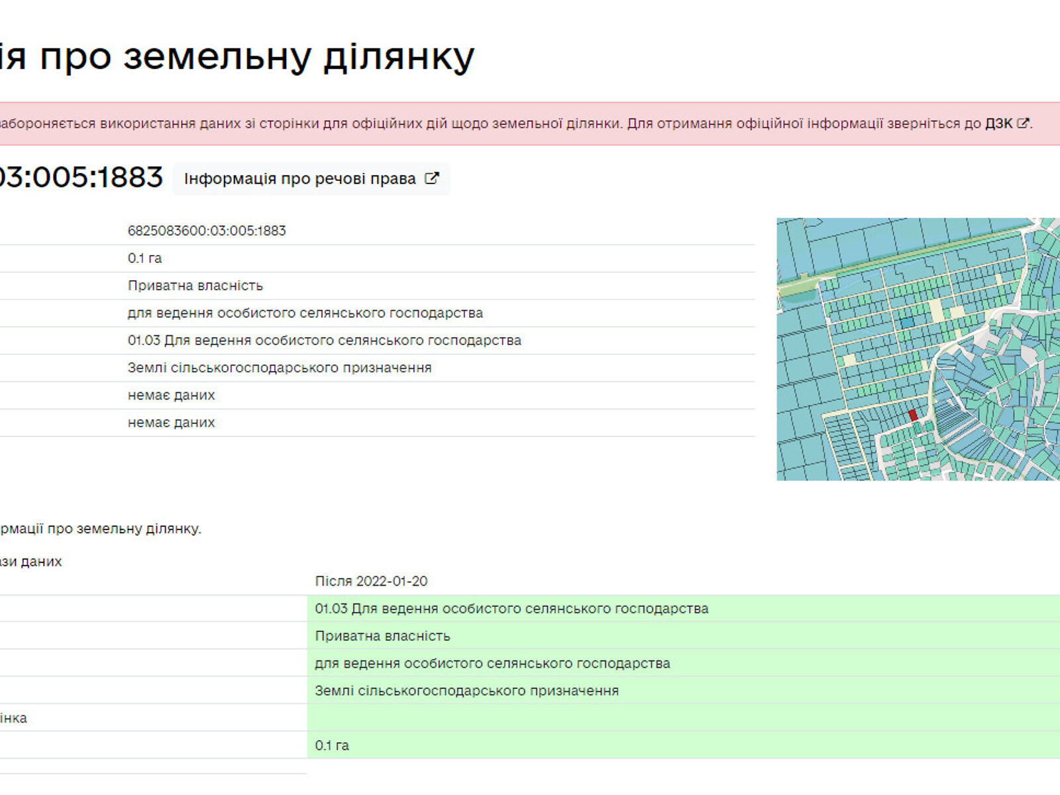Click the Після 2022-01-20 column header
The image size is (1060, 795).
tap(371, 581)
